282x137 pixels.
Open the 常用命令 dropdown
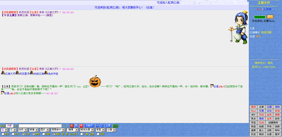[58, 130]
